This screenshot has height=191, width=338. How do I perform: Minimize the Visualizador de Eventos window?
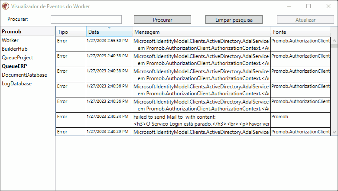tap(289, 6)
